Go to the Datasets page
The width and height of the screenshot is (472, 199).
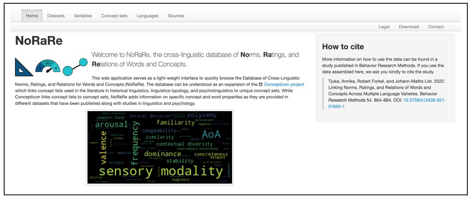(x=56, y=16)
